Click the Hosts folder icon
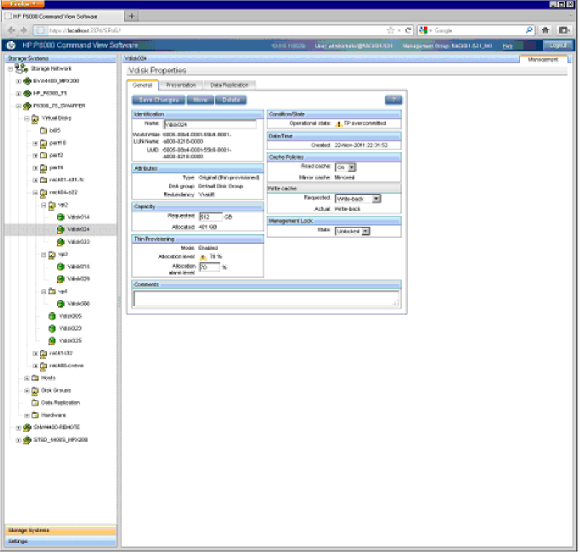Screen dimensions: 580x553 35,378
